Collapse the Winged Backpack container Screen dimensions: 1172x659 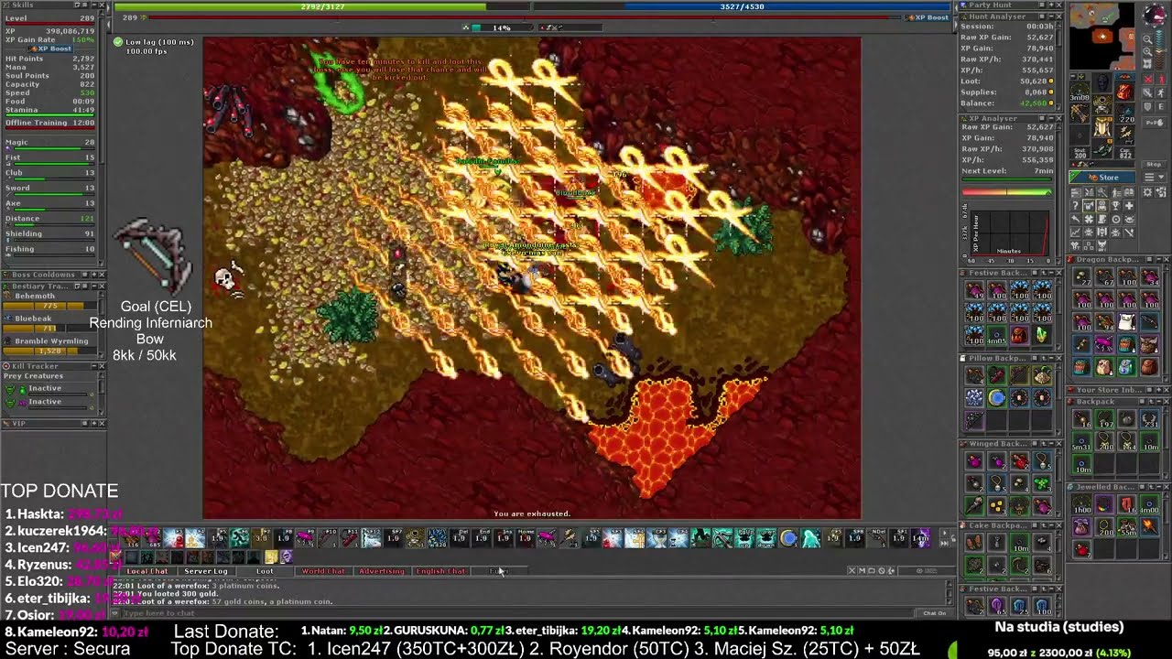(1051, 444)
